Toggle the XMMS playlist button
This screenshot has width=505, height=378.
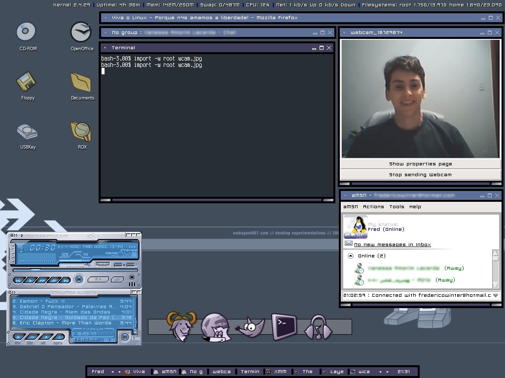point(131,264)
